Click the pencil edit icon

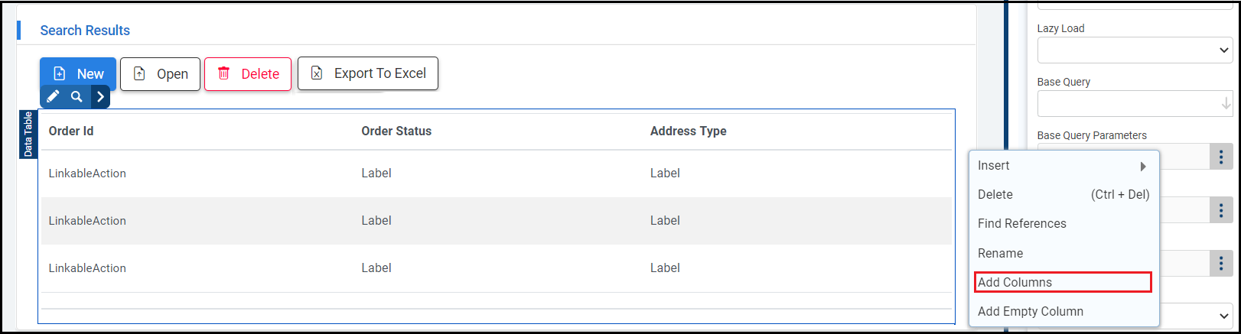click(x=53, y=97)
